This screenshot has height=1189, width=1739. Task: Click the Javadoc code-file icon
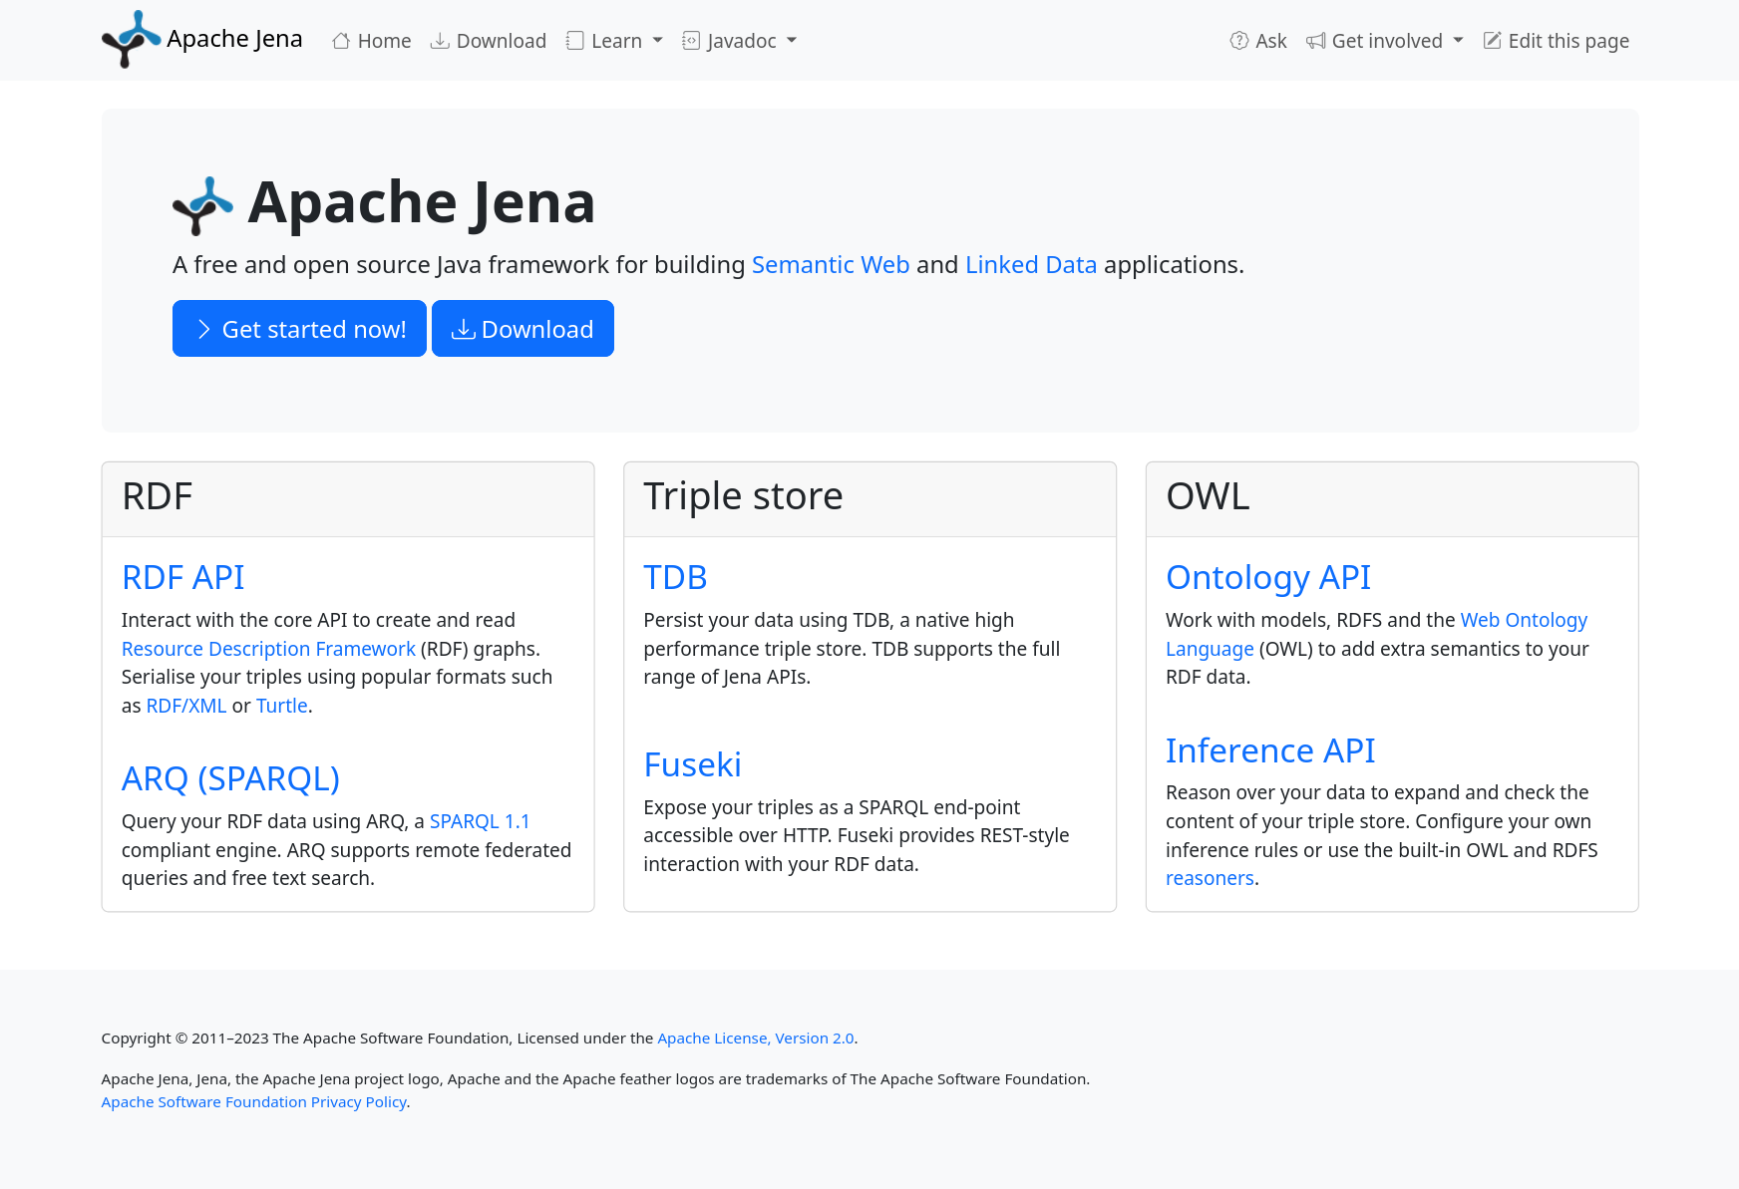click(x=691, y=41)
